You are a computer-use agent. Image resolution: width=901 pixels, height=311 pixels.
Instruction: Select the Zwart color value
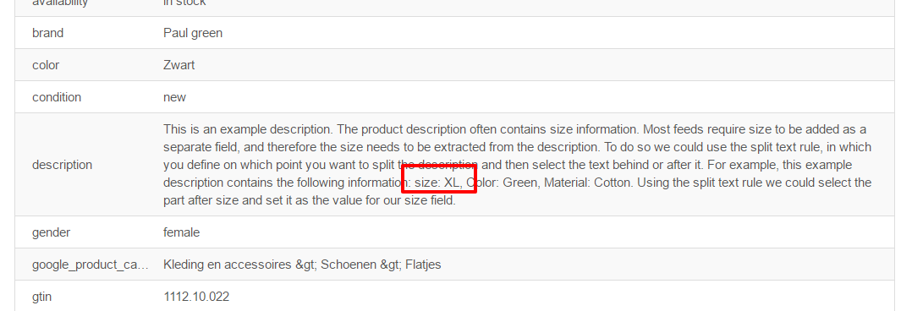pos(179,65)
